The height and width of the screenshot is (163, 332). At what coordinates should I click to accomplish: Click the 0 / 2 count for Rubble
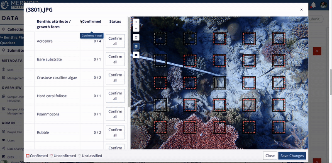tap(98, 133)
